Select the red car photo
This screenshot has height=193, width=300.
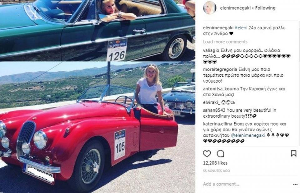tap(97, 127)
